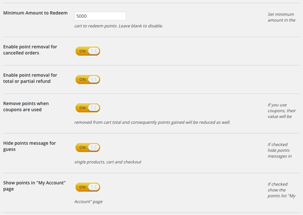Click the 'Remove points when coupons are used' label
This screenshot has width=303, height=215.
click(26, 106)
